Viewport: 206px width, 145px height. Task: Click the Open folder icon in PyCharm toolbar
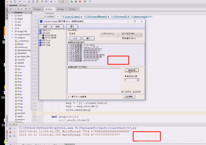tap(7, 2)
